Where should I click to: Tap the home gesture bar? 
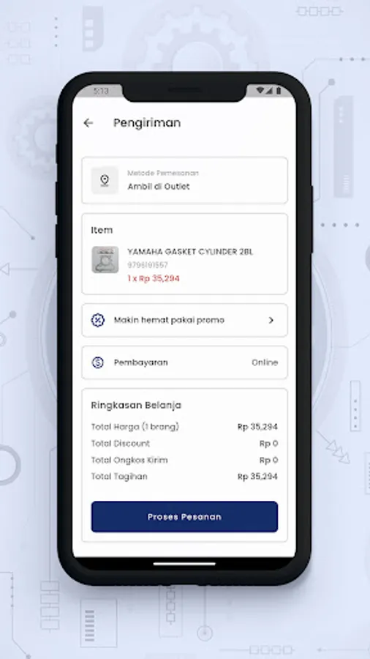tap(184, 564)
